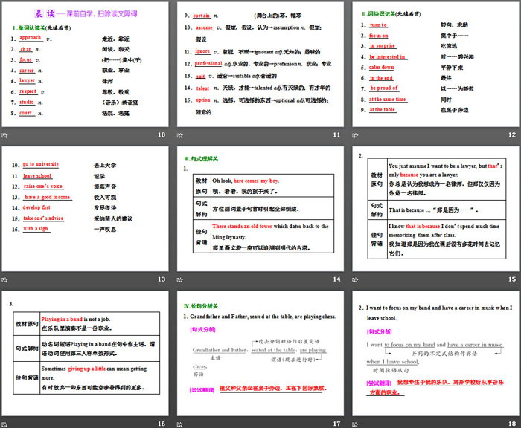This screenshot has width=521, height=428.
Task: Click the word 'lawyer' on slide 10
Action: coord(27,81)
